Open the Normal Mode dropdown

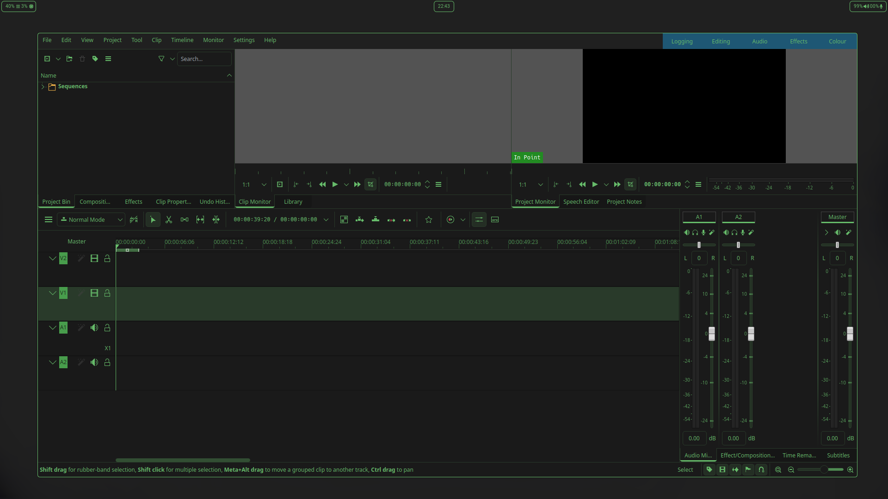(91, 220)
